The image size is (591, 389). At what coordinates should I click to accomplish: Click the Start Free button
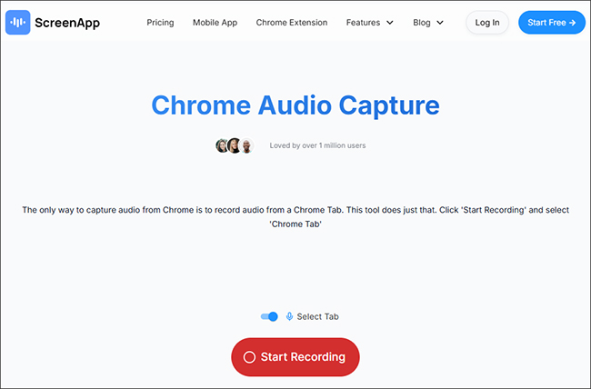click(551, 23)
